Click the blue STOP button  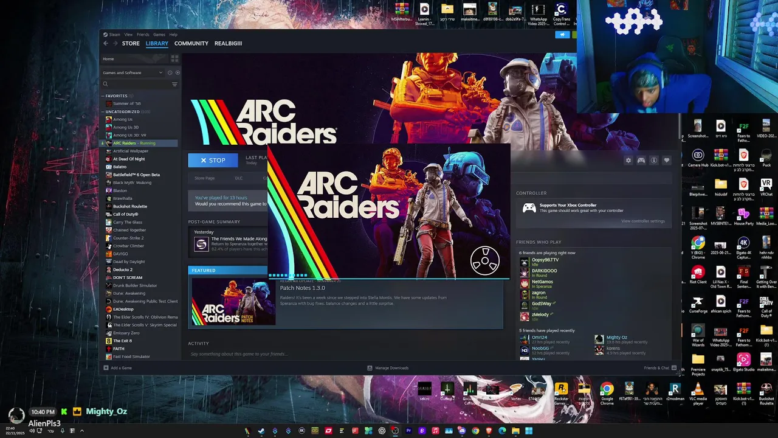[213, 160]
